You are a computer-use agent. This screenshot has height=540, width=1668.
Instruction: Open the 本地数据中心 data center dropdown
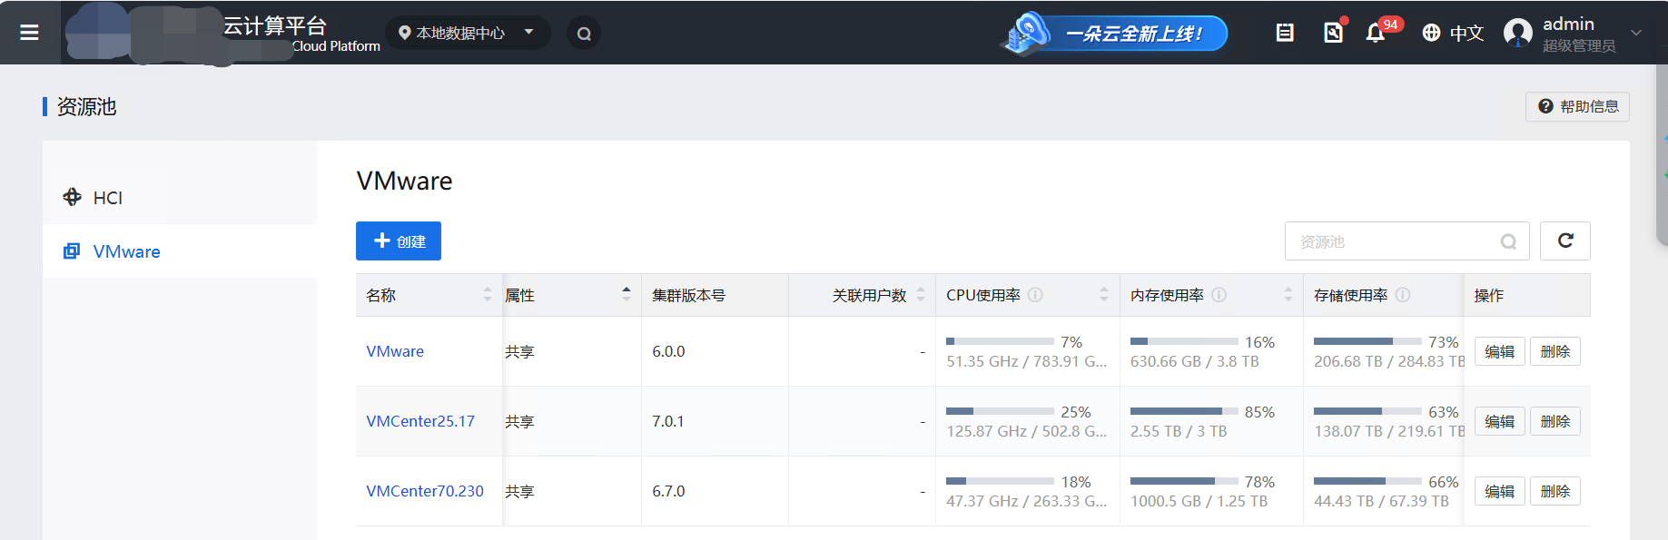pos(468,33)
